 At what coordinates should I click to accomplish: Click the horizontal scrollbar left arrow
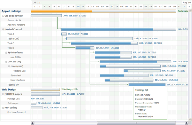32,123
